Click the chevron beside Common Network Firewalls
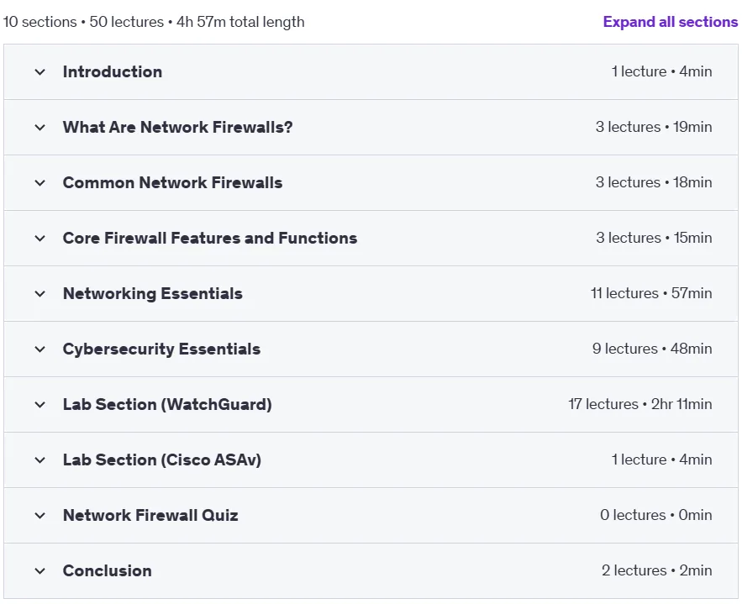742x604 pixels. 40,183
